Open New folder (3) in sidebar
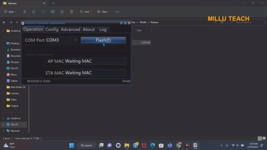This screenshot has width=267, height=150. [16, 87]
